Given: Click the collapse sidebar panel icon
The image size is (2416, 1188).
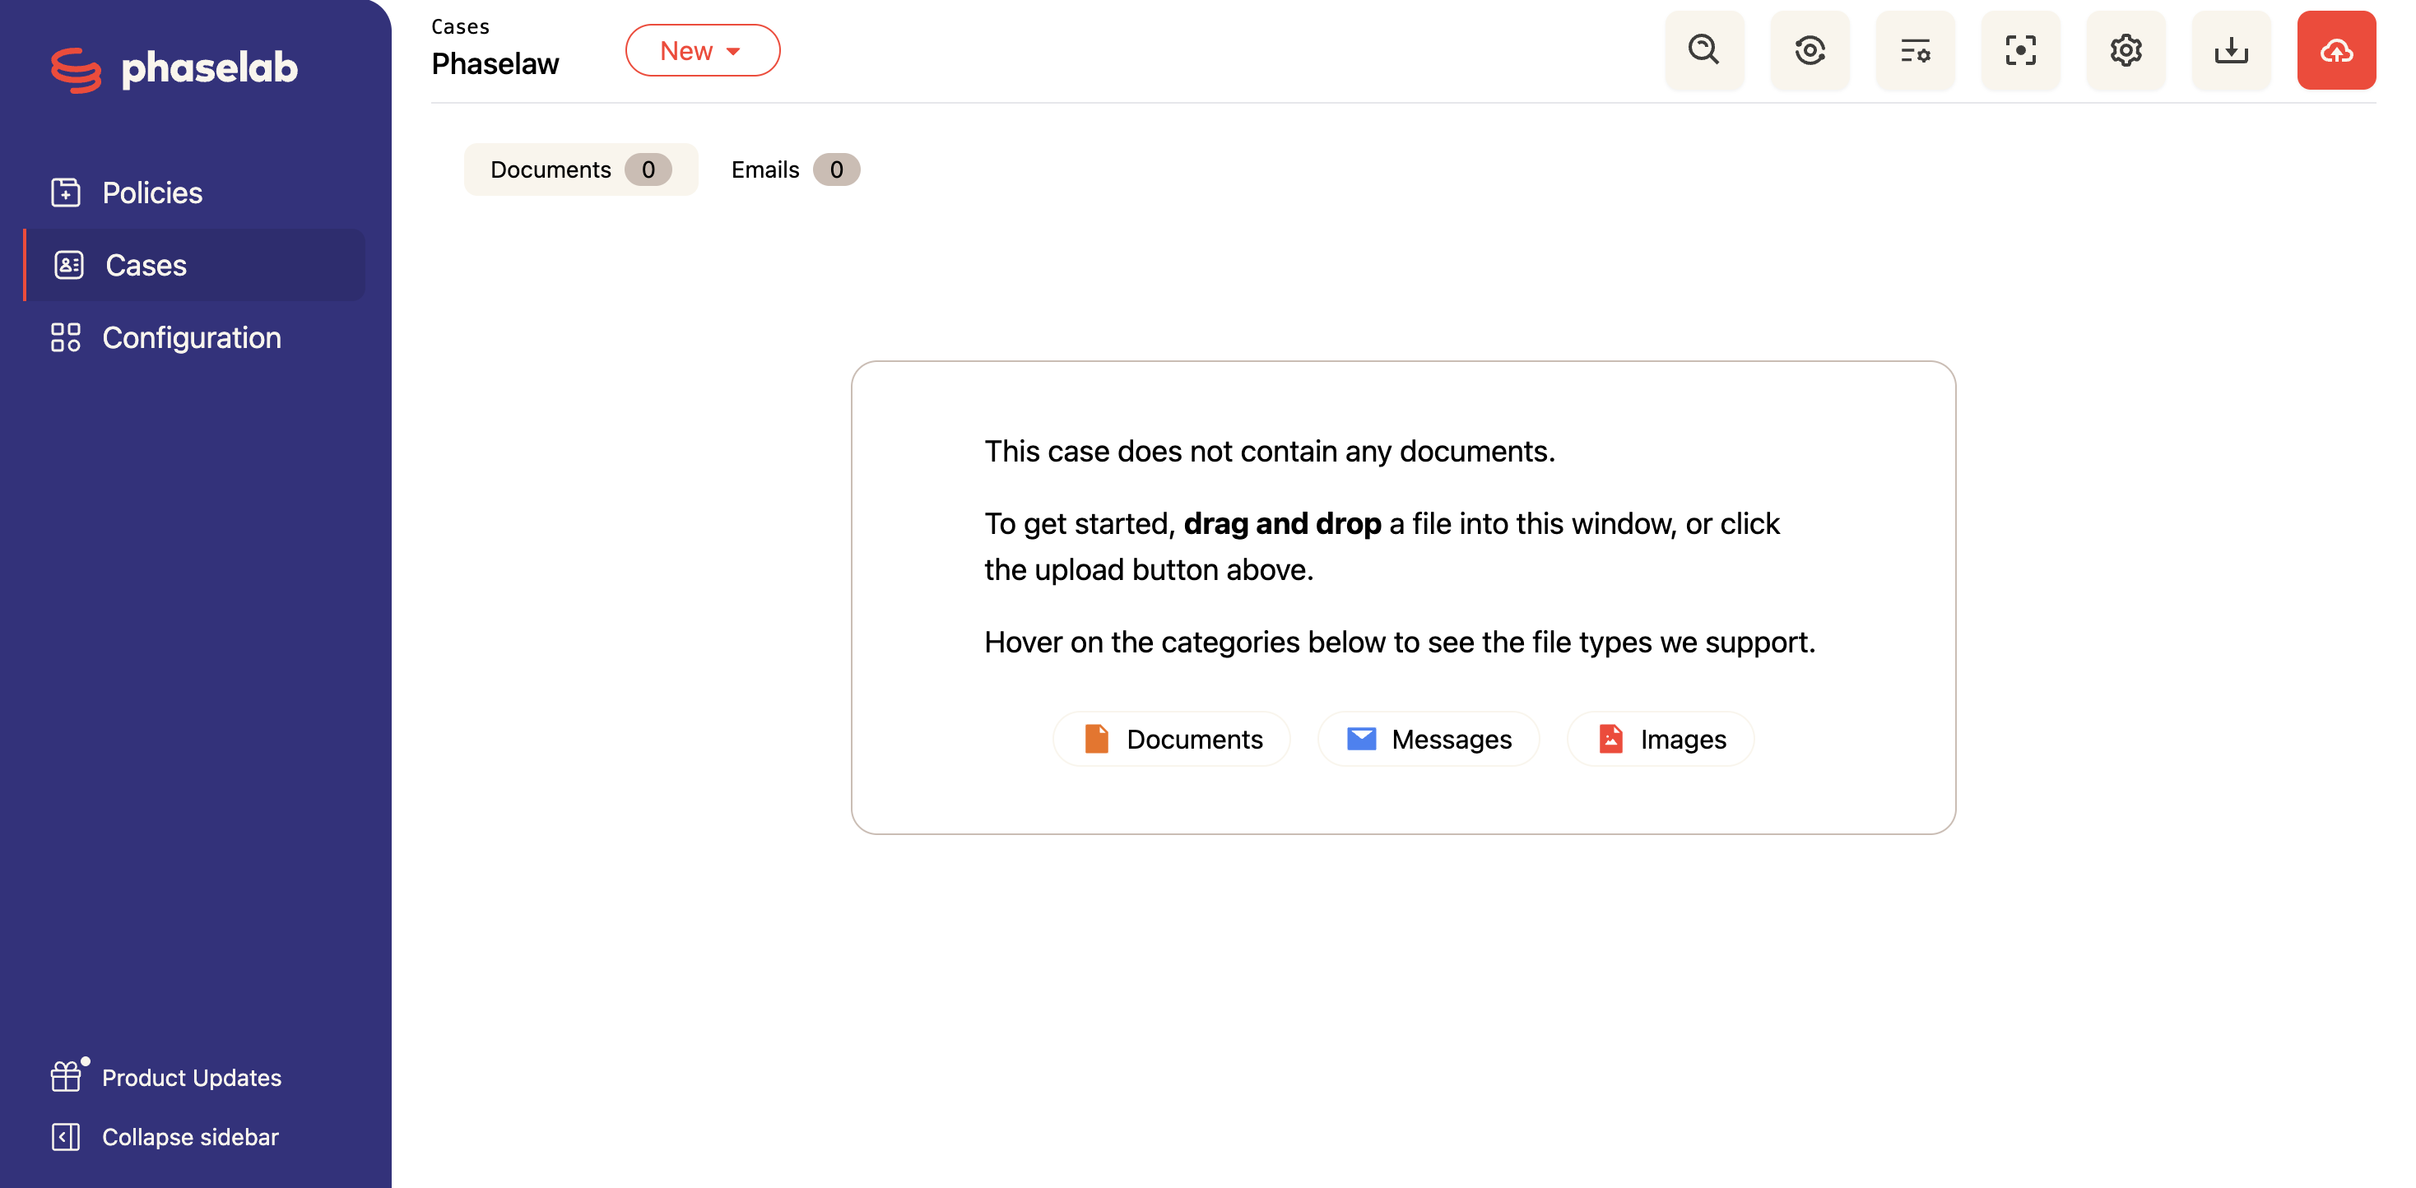Looking at the screenshot, I should (x=66, y=1137).
